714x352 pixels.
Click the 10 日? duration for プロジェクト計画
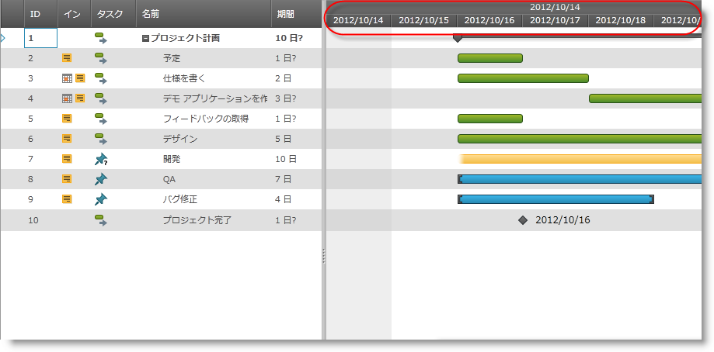(x=289, y=38)
